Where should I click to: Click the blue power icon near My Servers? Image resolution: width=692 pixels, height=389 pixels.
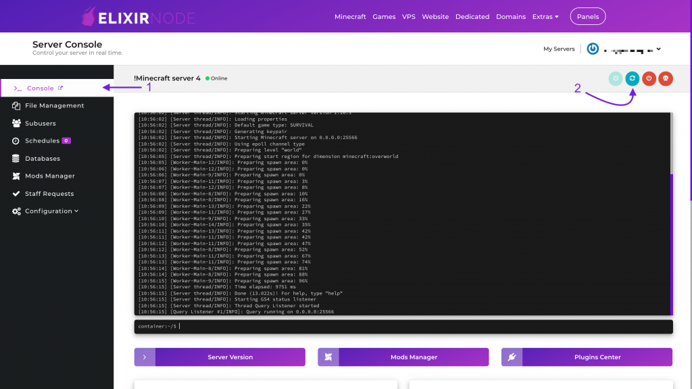click(x=593, y=49)
